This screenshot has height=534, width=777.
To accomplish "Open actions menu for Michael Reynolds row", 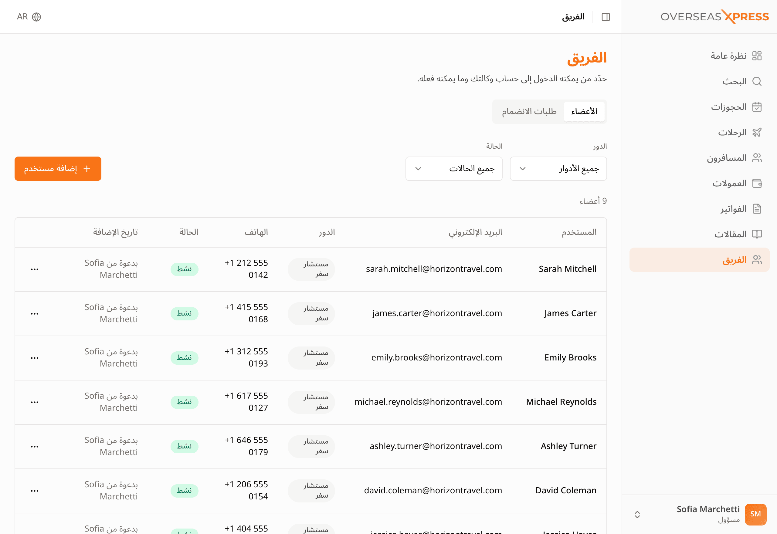I will point(35,402).
